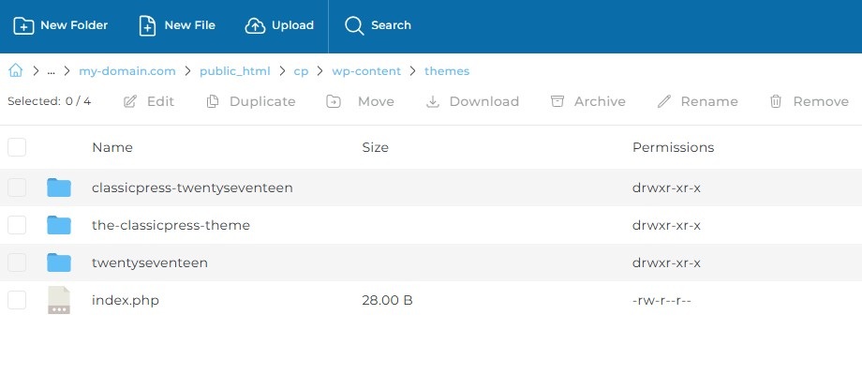Expand the collapsed breadcrumb ellipsis
Image resolution: width=862 pixels, height=375 pixels.
51,71
